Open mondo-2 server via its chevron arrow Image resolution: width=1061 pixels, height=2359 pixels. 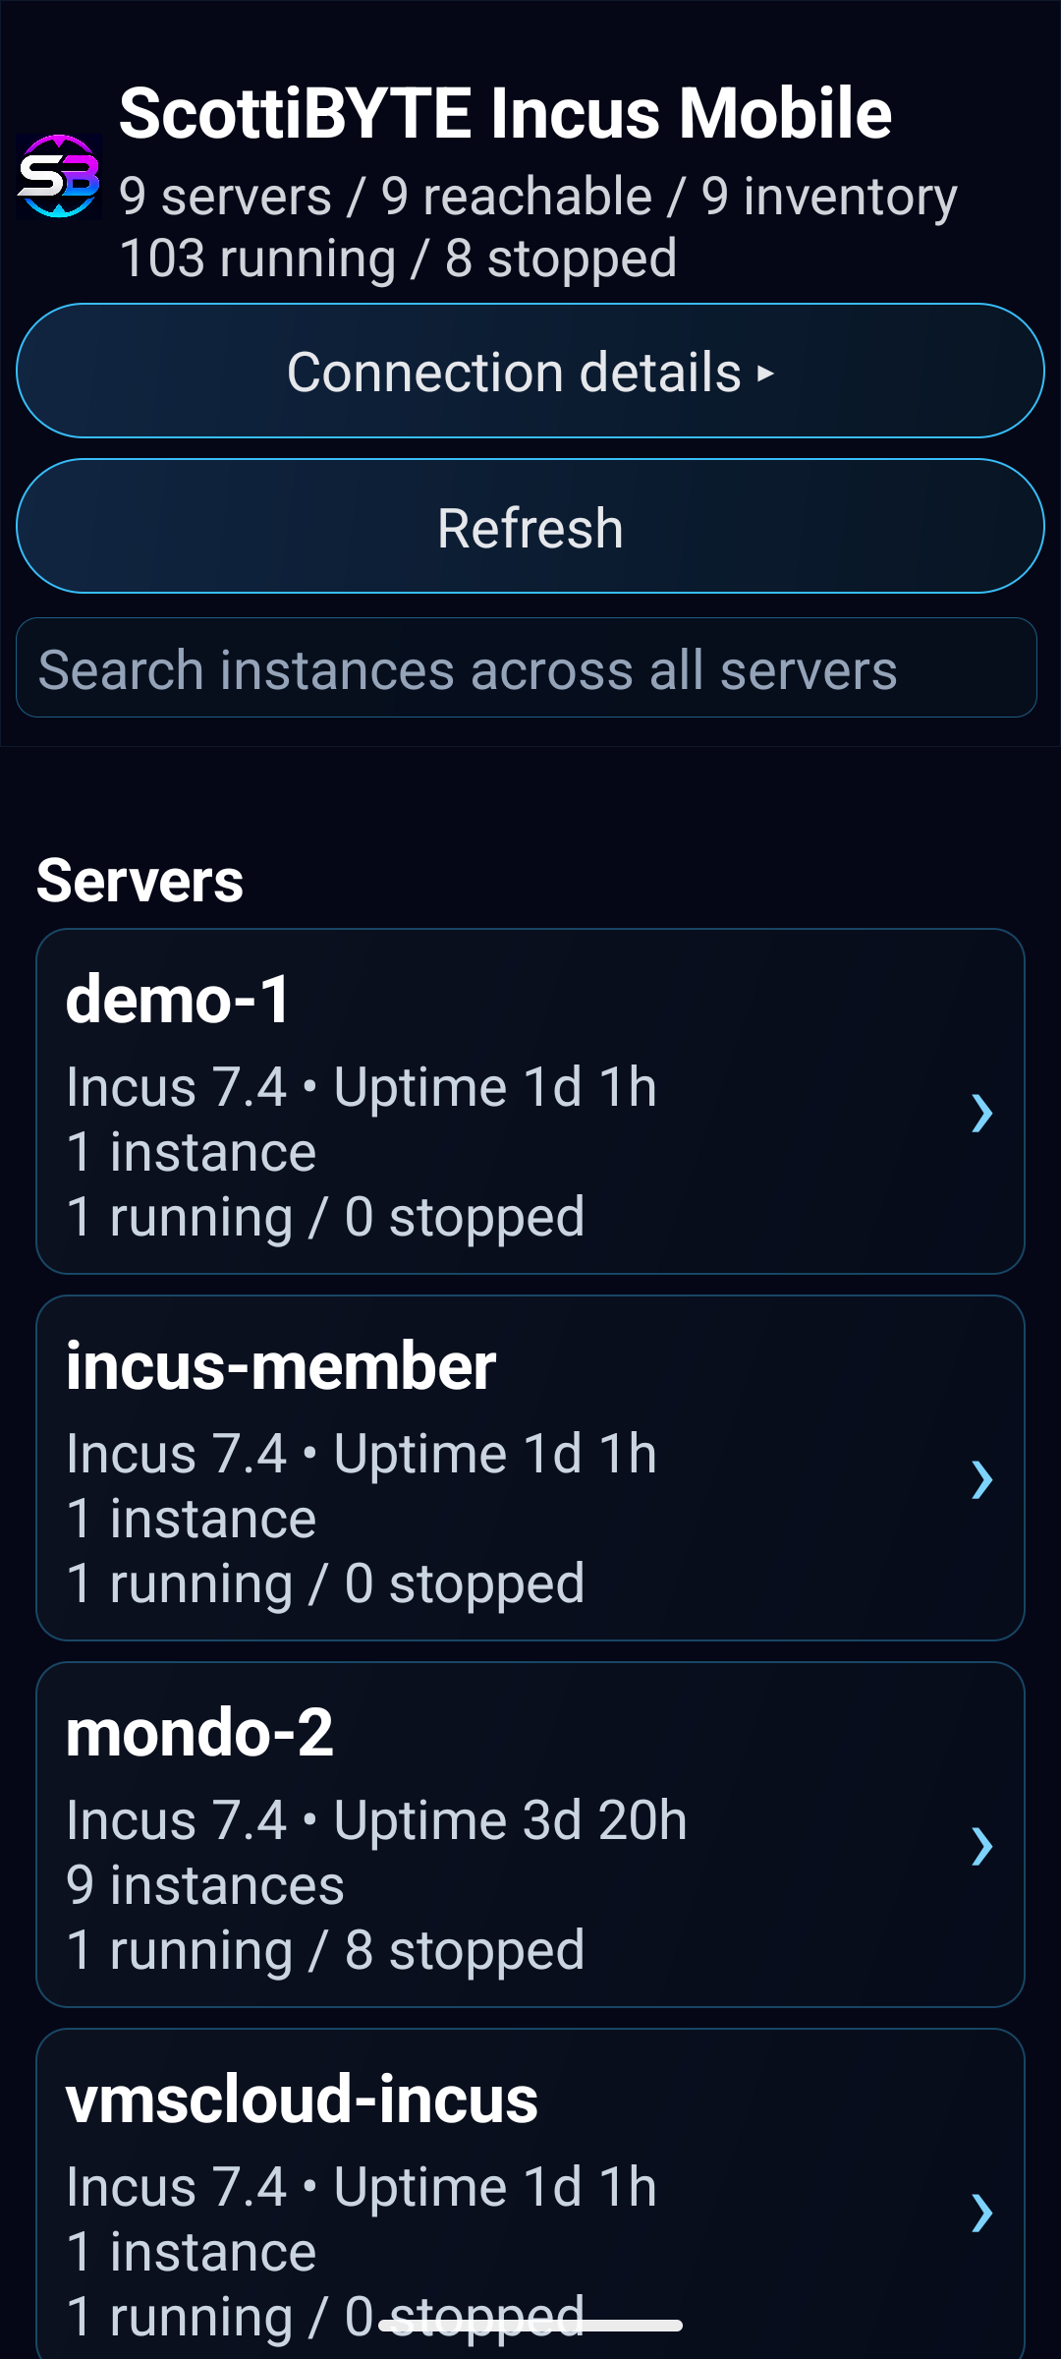(x=981, y=1846)
